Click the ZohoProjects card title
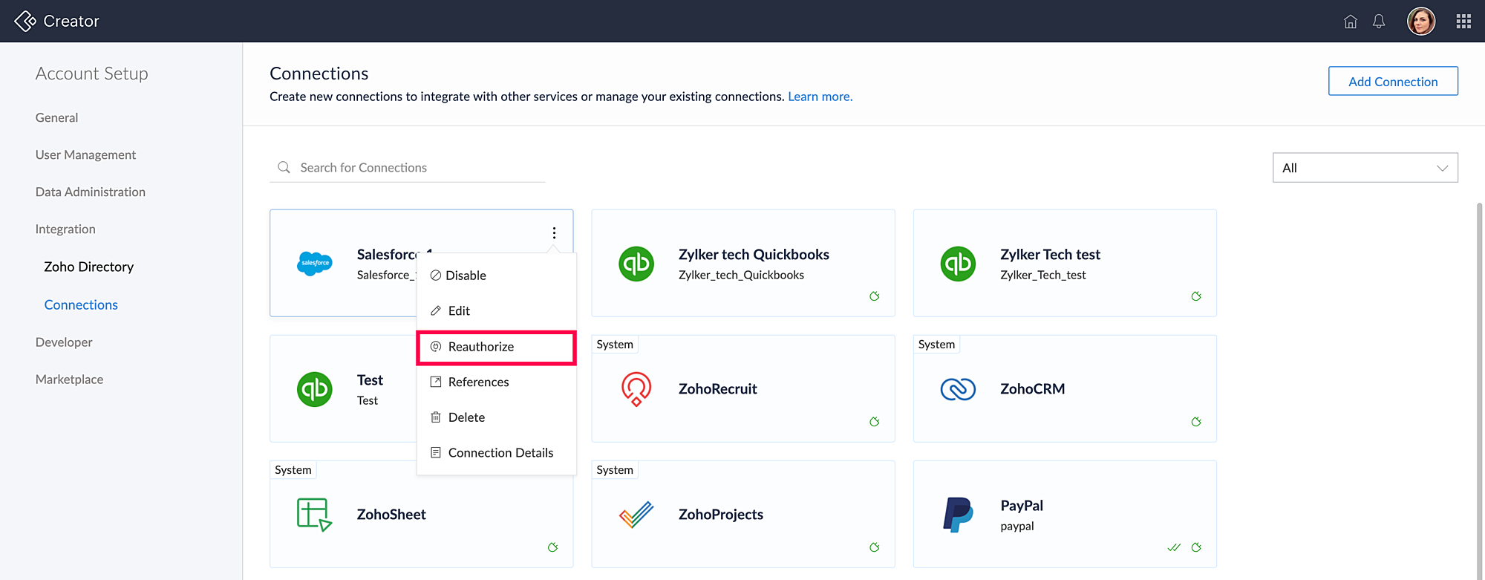The height and width of the screenshot is (580, 1485). point(720,515)
